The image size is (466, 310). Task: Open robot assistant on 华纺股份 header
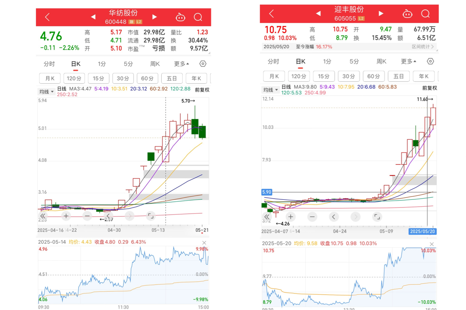click(180, 17)
